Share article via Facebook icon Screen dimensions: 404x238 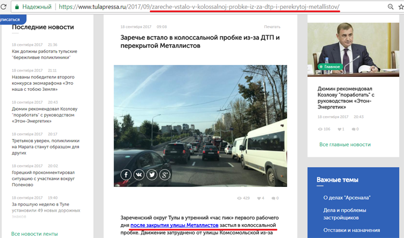(126, 175)
